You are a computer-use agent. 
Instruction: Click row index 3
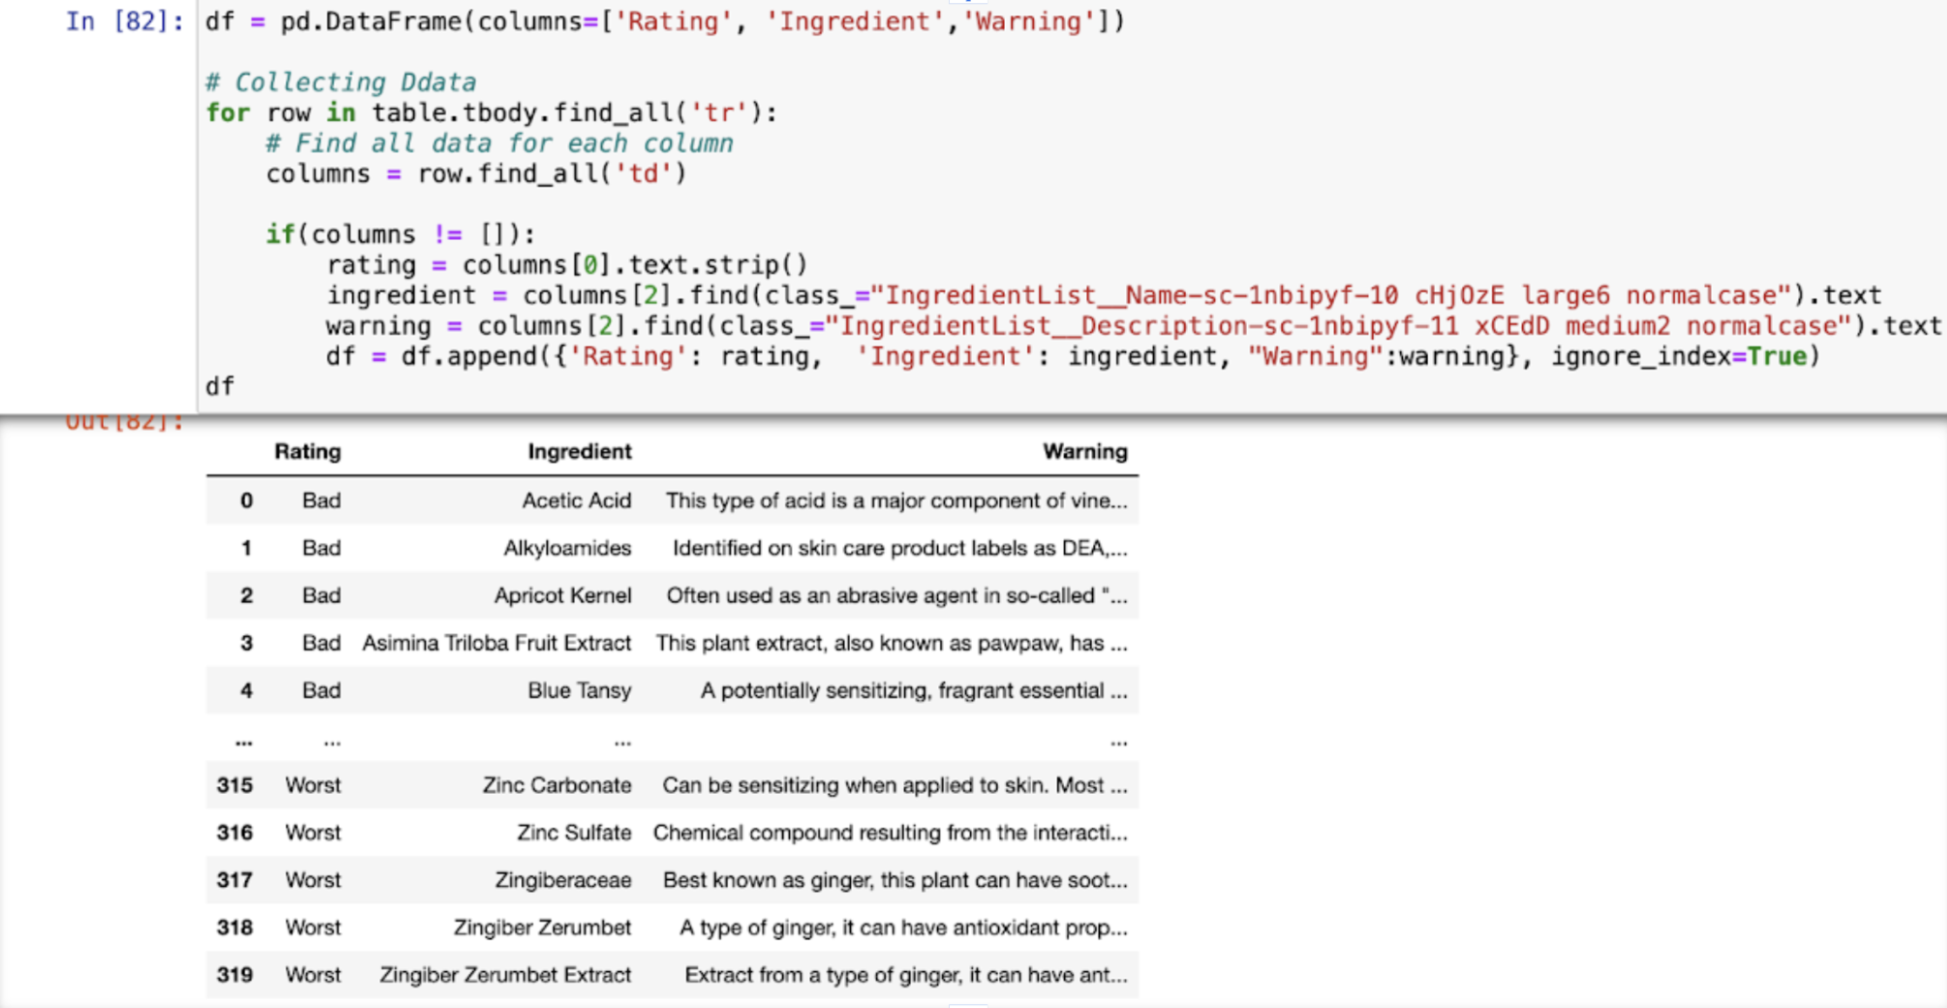[246, 643]
